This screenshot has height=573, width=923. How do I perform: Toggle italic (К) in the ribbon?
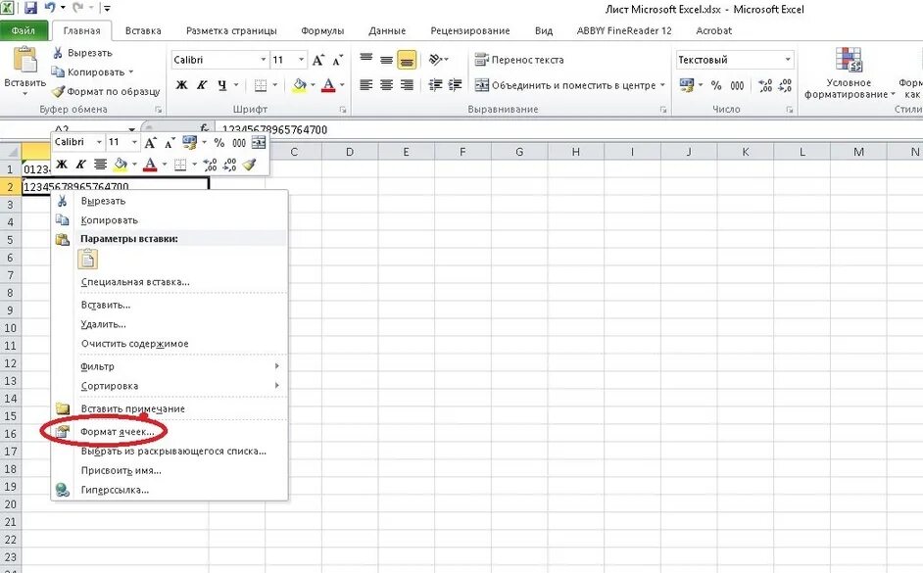tap(202, 85)
